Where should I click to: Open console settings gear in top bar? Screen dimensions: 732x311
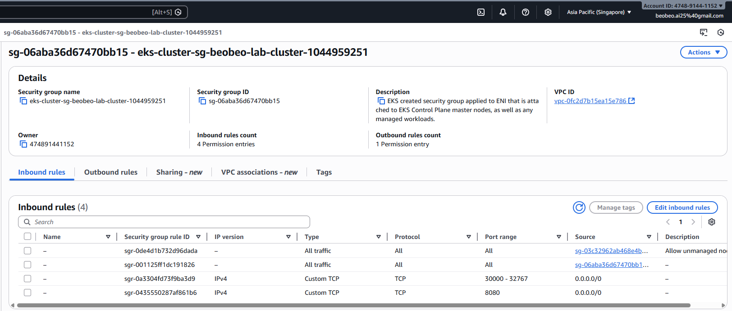[548, 12]
